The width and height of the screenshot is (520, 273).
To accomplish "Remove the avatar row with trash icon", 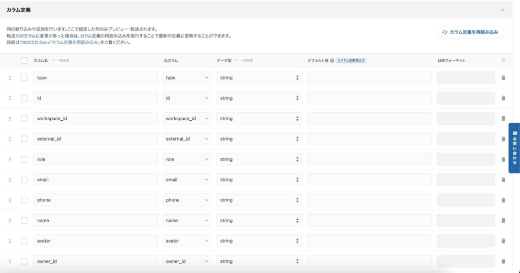I will (x=503, y=241).
